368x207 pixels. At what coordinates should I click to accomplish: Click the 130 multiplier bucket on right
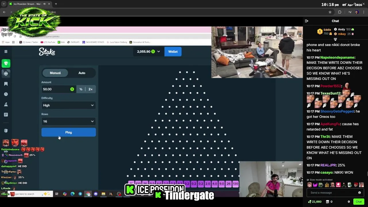click(x=235, y=183)
